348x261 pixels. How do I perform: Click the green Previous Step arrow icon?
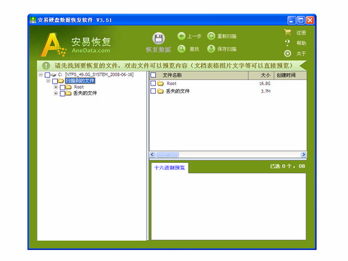(182, 36)
